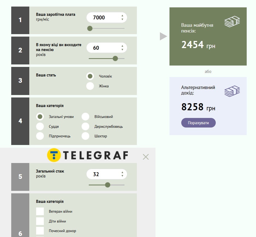
Task: Enable the Почесний донор checkbox
Action: (x=40, y=231)
